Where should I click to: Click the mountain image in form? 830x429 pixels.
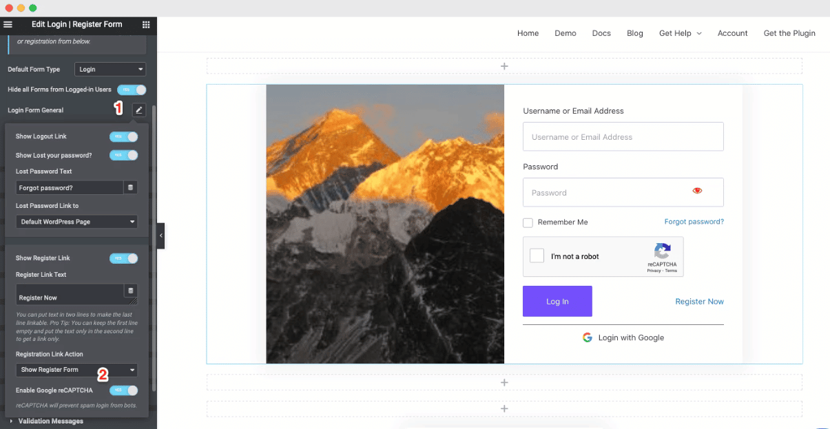[x=385, y=224]
